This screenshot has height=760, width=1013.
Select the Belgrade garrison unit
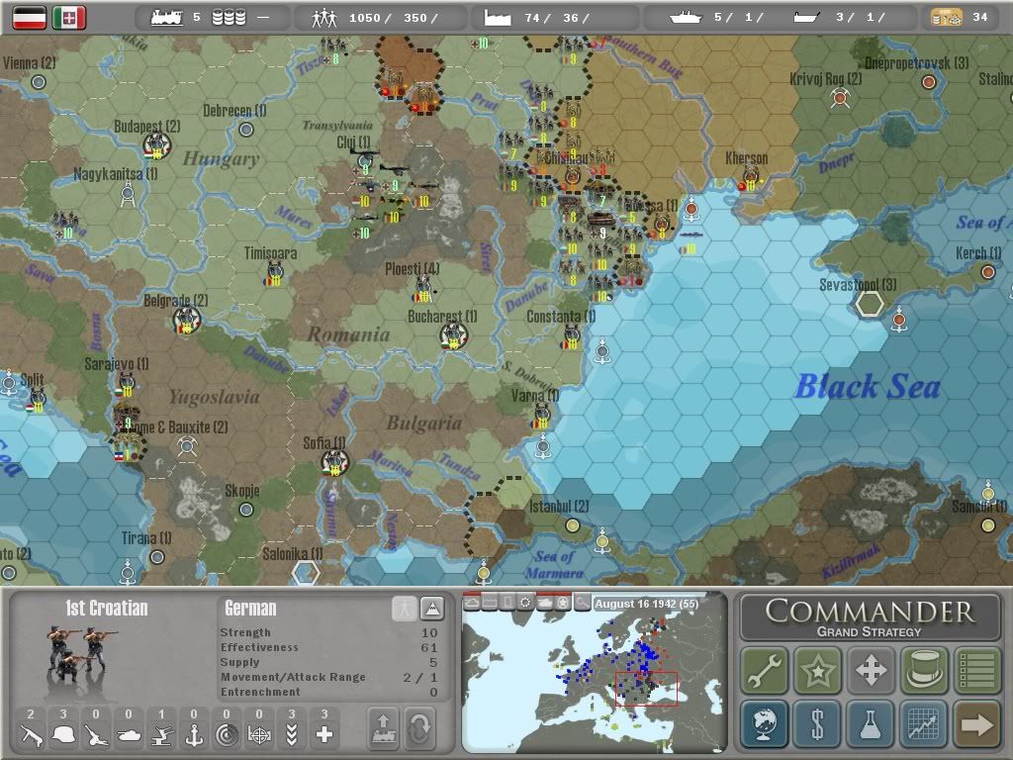(187, 320)
